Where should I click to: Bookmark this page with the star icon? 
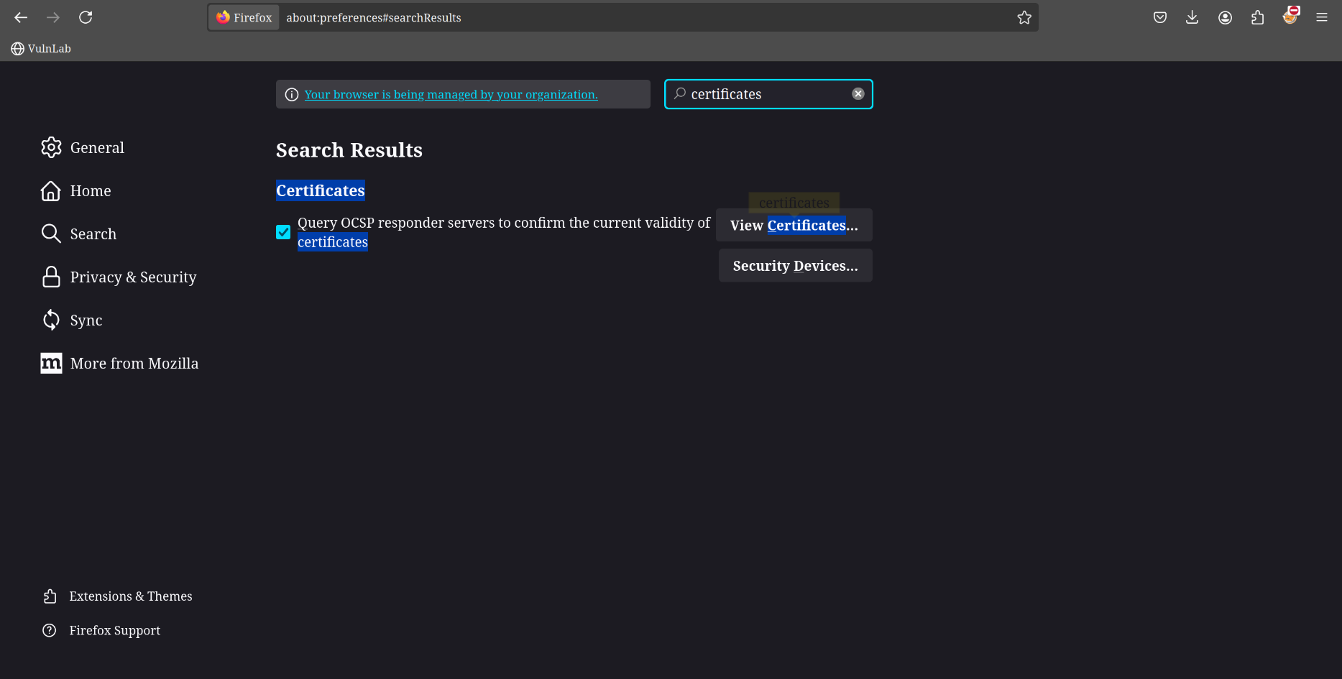tap(1024, 17)
